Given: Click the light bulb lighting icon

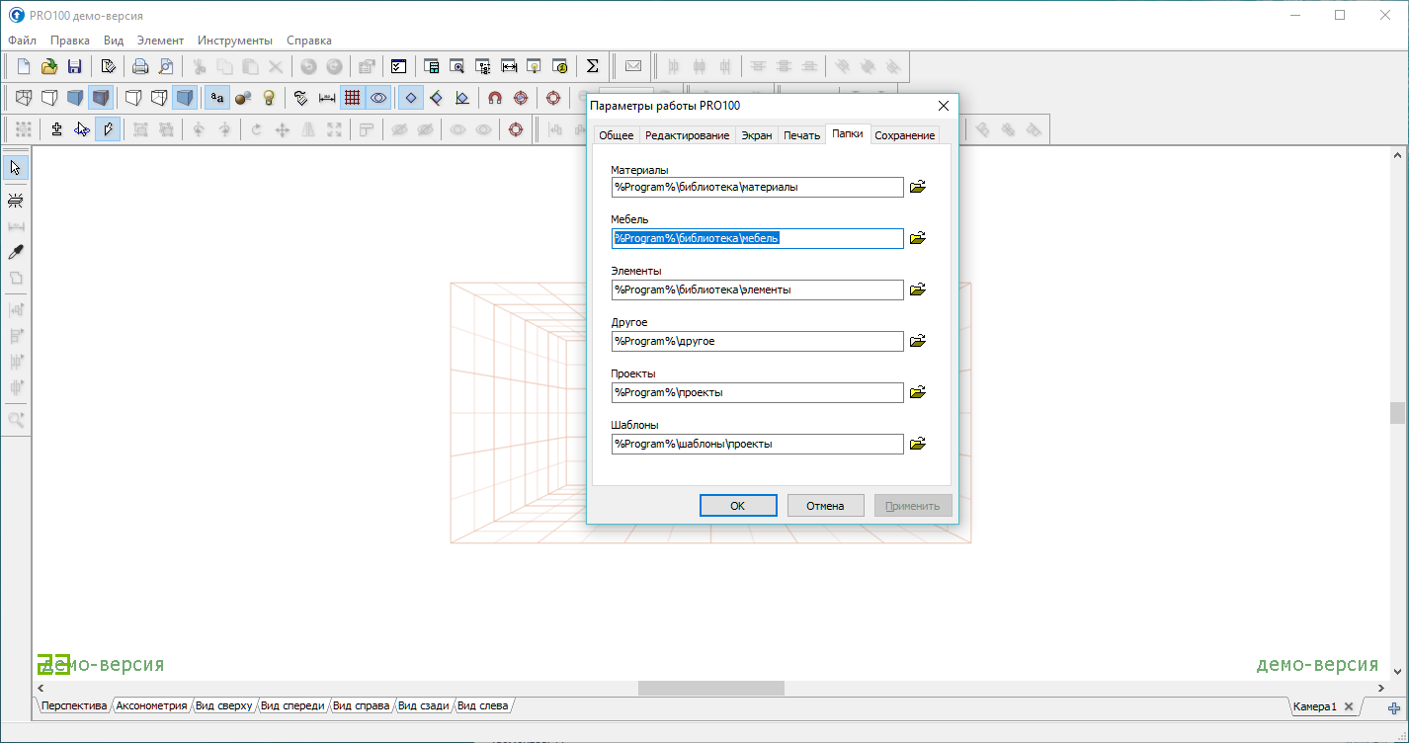Looking at the screenshot, I should tap(268, 98).
